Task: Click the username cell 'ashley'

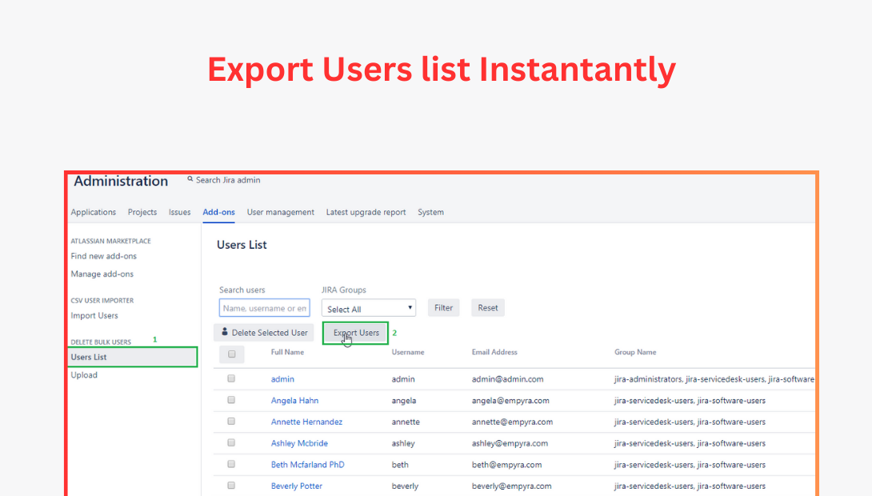Action: 403,443
